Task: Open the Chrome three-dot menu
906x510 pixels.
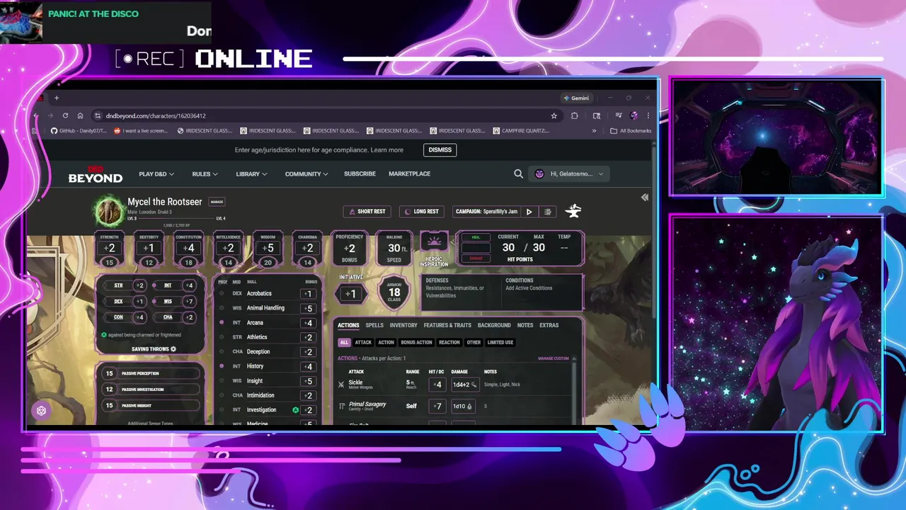Action: [x=648, y=115]
